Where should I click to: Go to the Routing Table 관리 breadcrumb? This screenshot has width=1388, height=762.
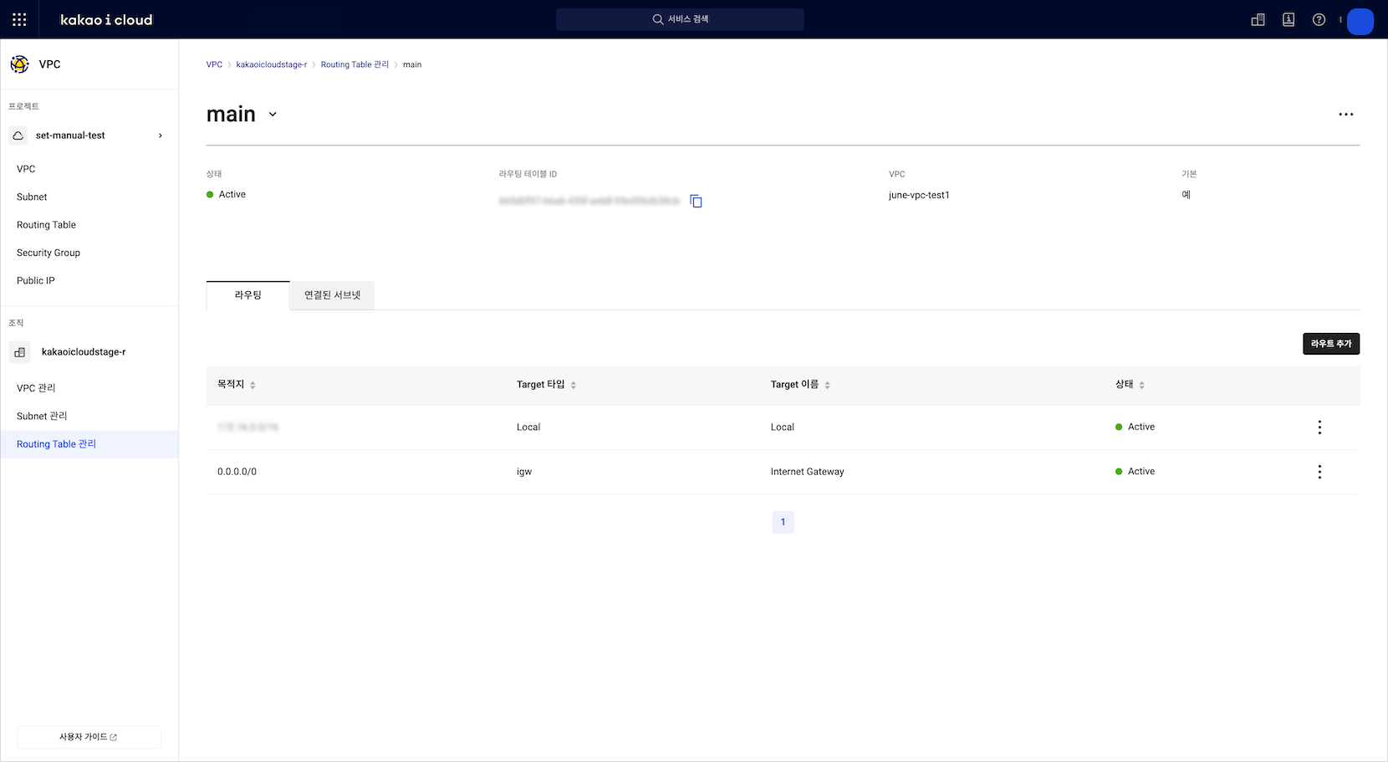(x=355, y=64)
